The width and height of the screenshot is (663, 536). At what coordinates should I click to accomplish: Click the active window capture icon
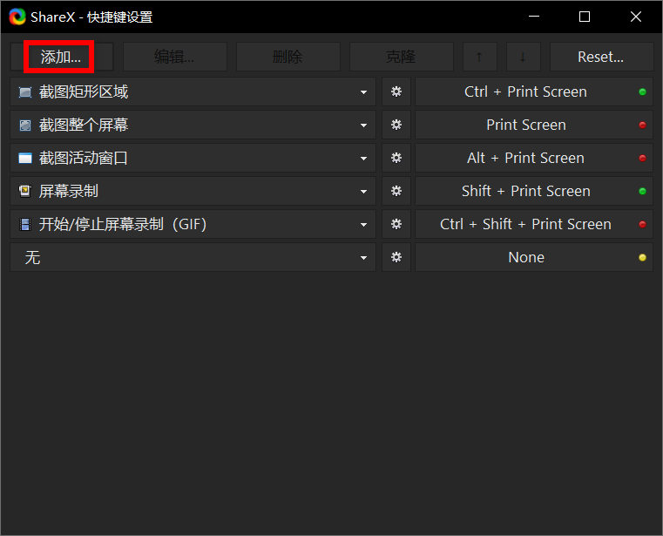coord(25,159)
